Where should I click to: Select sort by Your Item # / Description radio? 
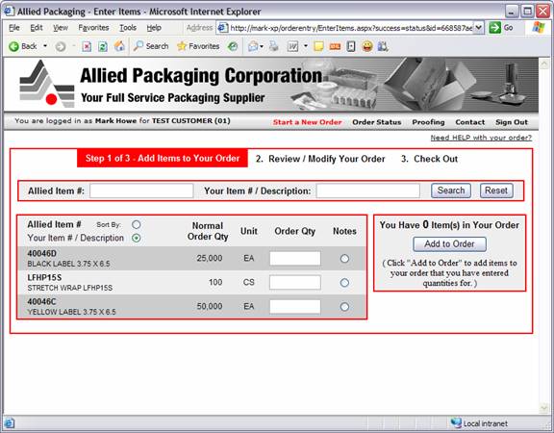pyautogui.click(x=136, y=238)
